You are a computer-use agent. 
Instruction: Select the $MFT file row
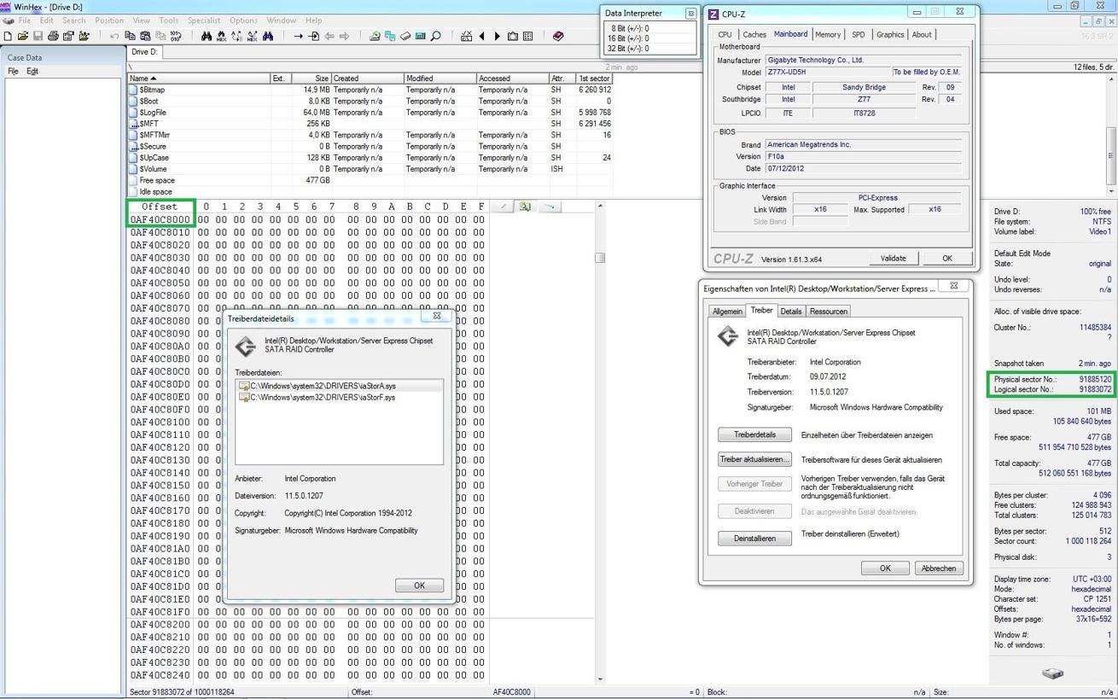370,123
